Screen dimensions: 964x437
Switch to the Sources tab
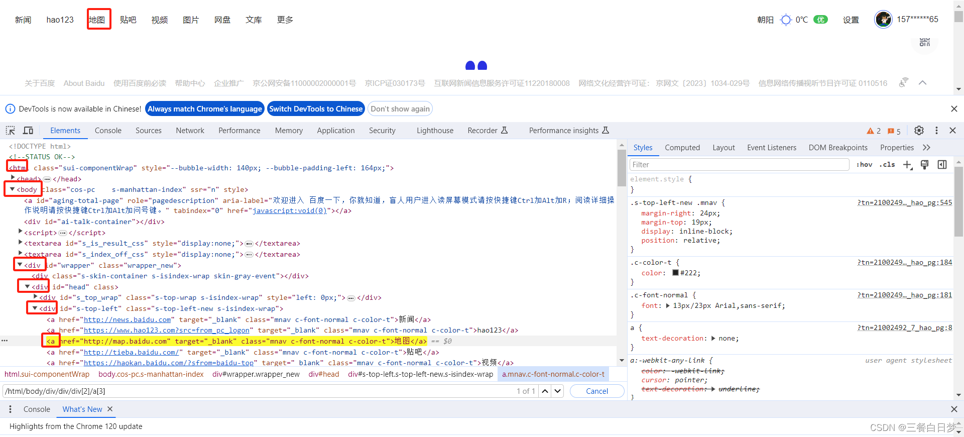coord(149,131)
